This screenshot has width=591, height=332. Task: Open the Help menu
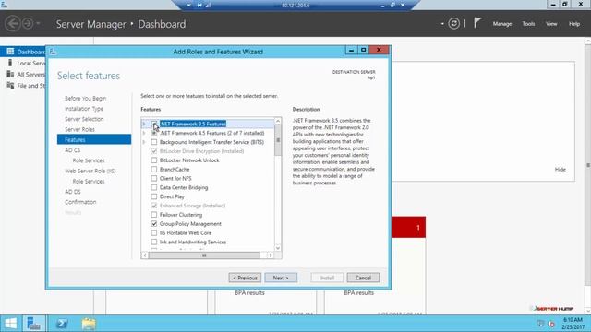tap(574, 24)
